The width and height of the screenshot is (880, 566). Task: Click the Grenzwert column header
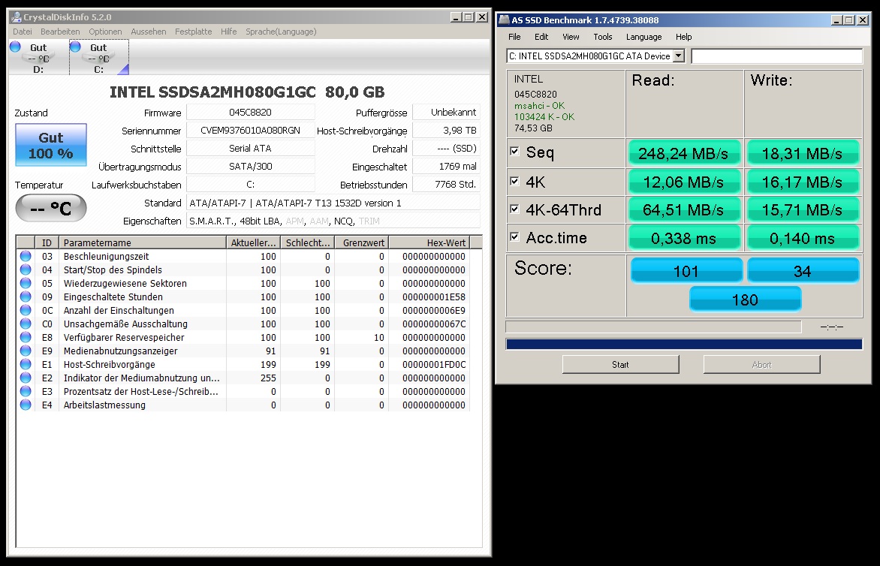362,242
